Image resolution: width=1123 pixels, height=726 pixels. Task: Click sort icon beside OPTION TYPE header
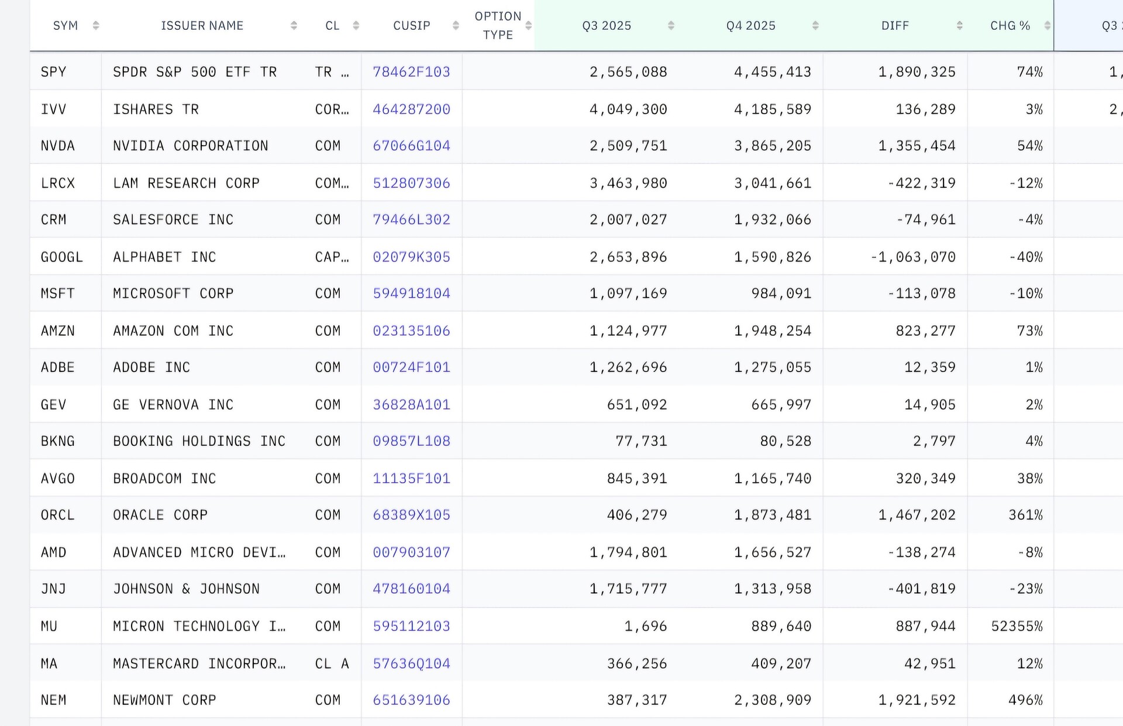pos(528,26)
